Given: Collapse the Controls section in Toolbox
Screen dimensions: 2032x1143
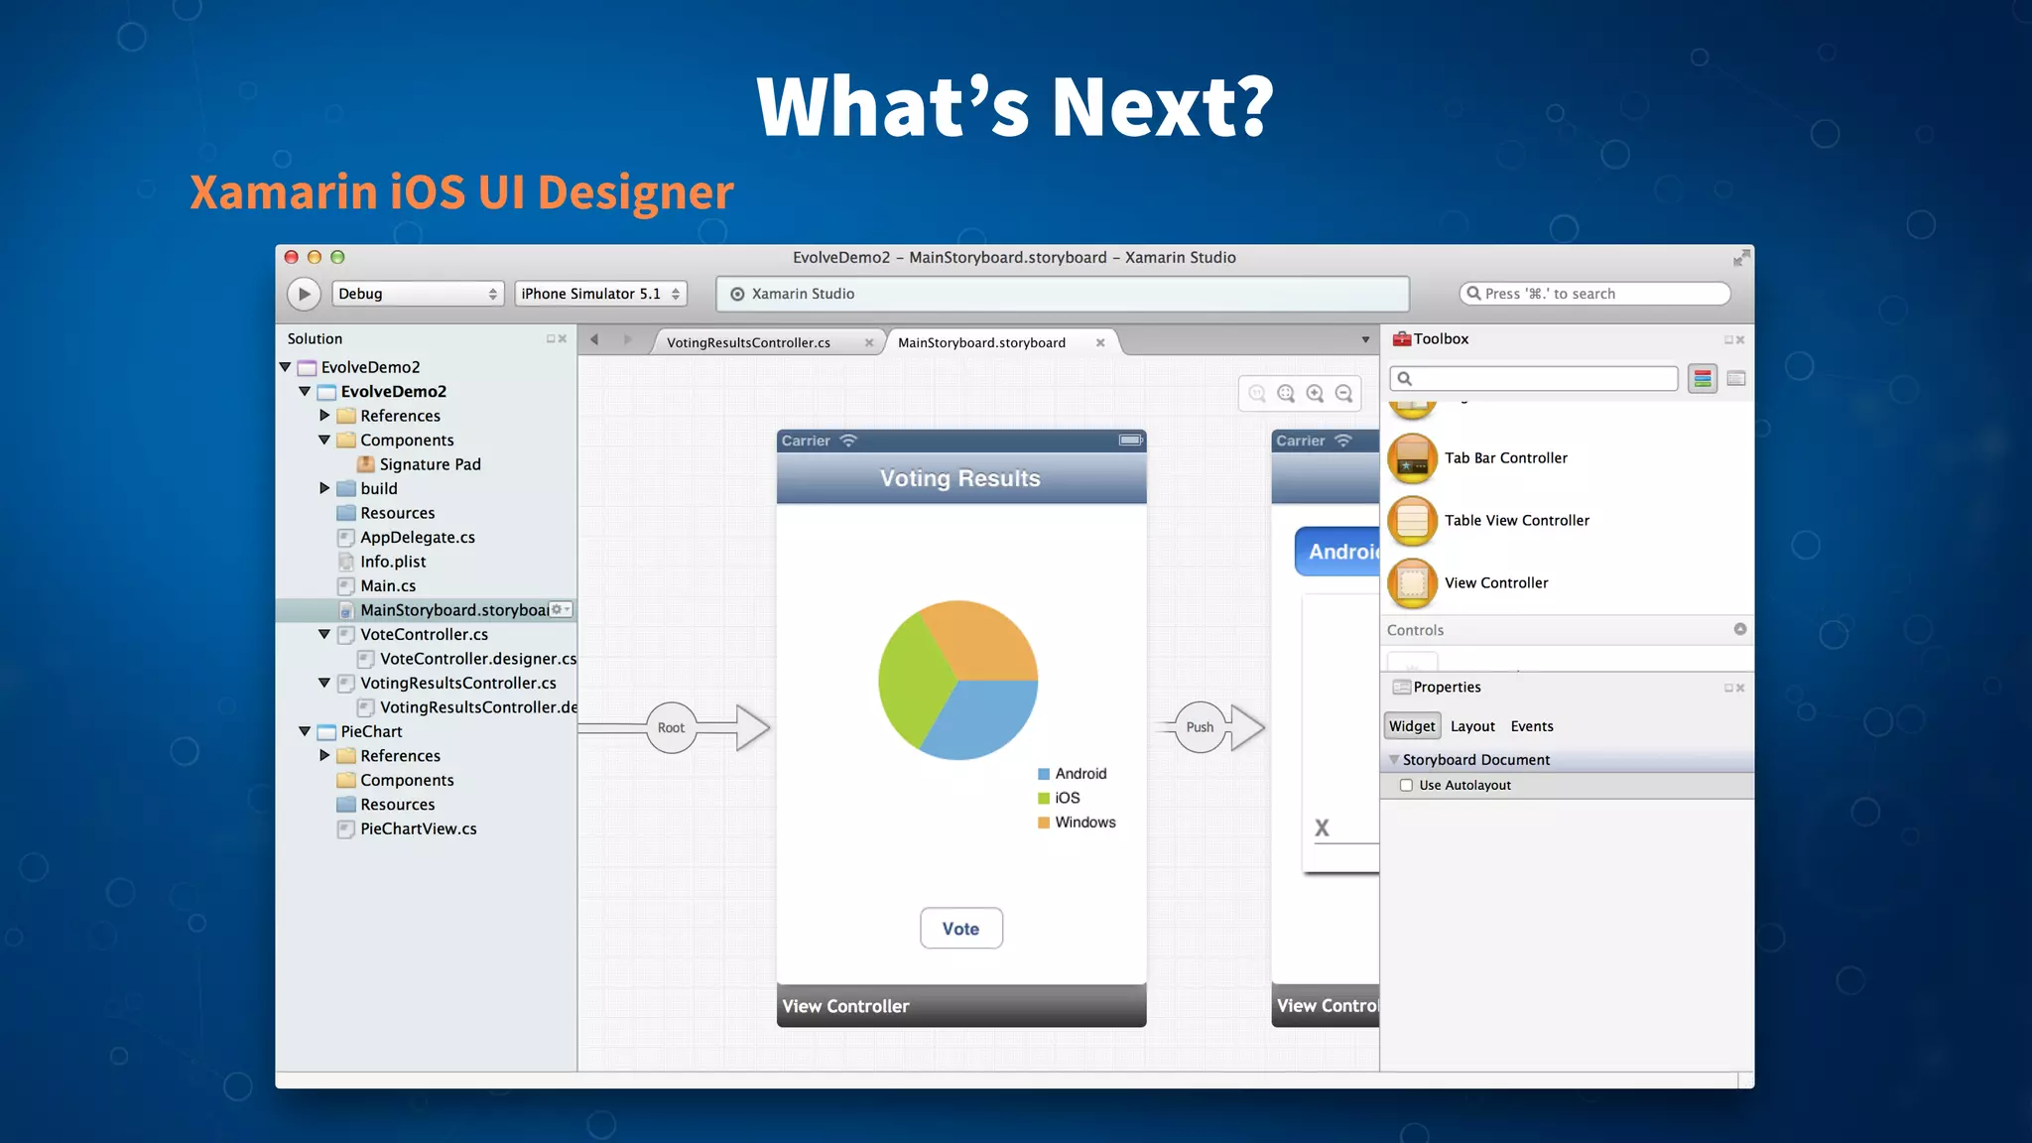Looking at the screenshot, I should pyautogui.click(x=1740, y=629).
